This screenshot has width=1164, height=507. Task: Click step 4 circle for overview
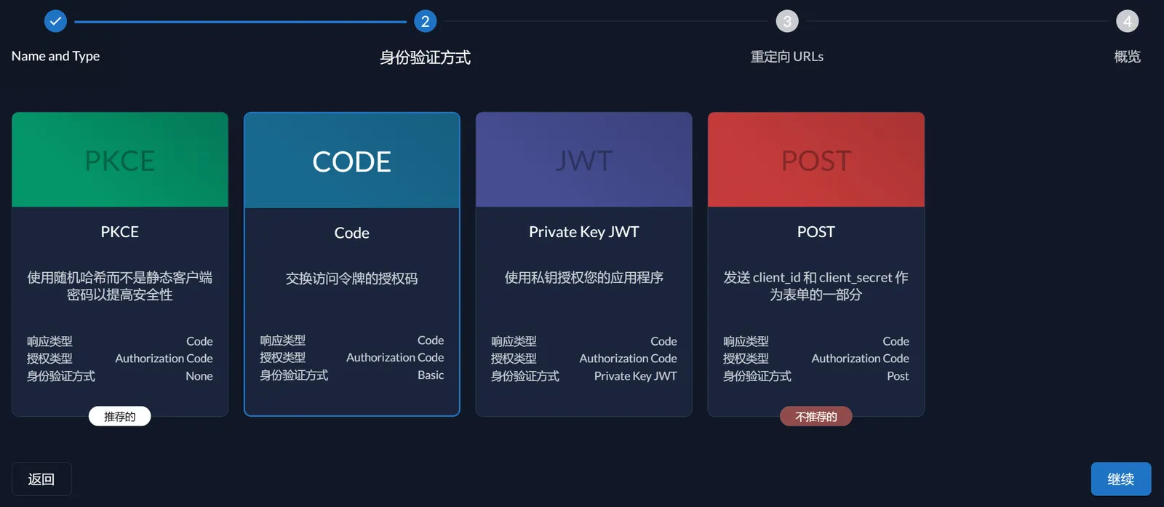tap(1127, 21)
